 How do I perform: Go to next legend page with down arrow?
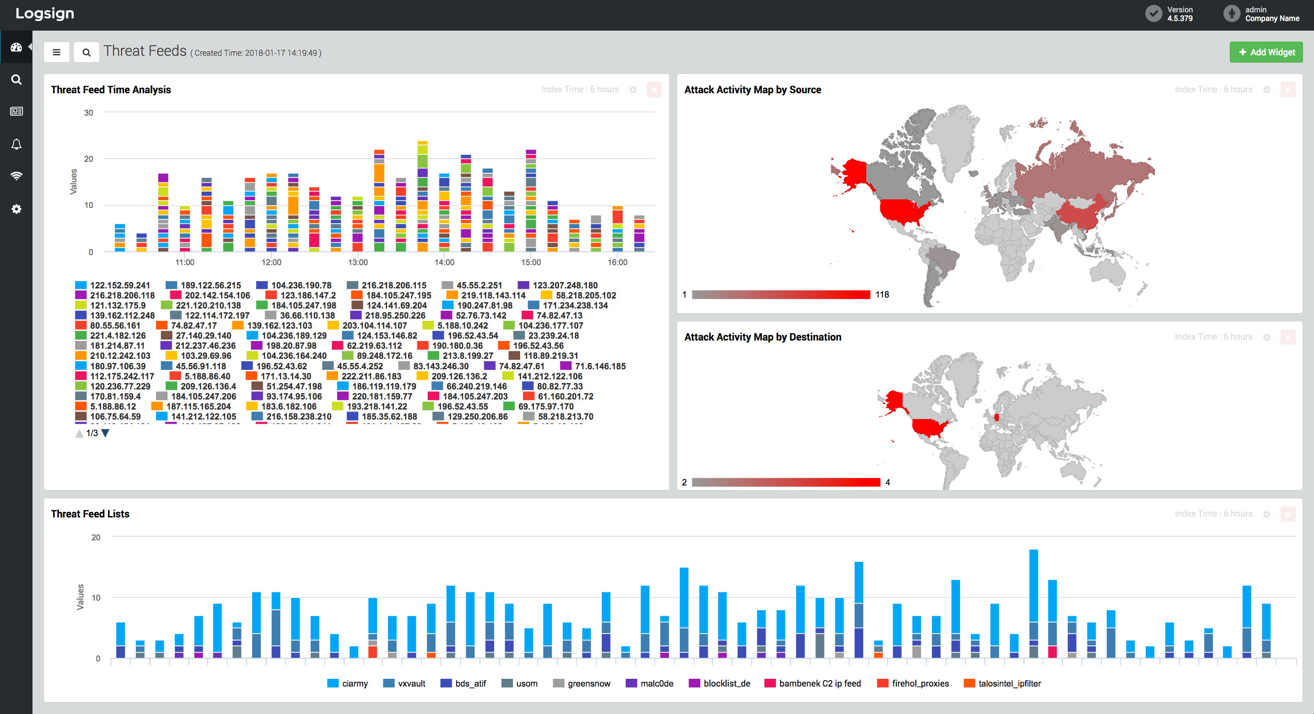click(105, 433)
